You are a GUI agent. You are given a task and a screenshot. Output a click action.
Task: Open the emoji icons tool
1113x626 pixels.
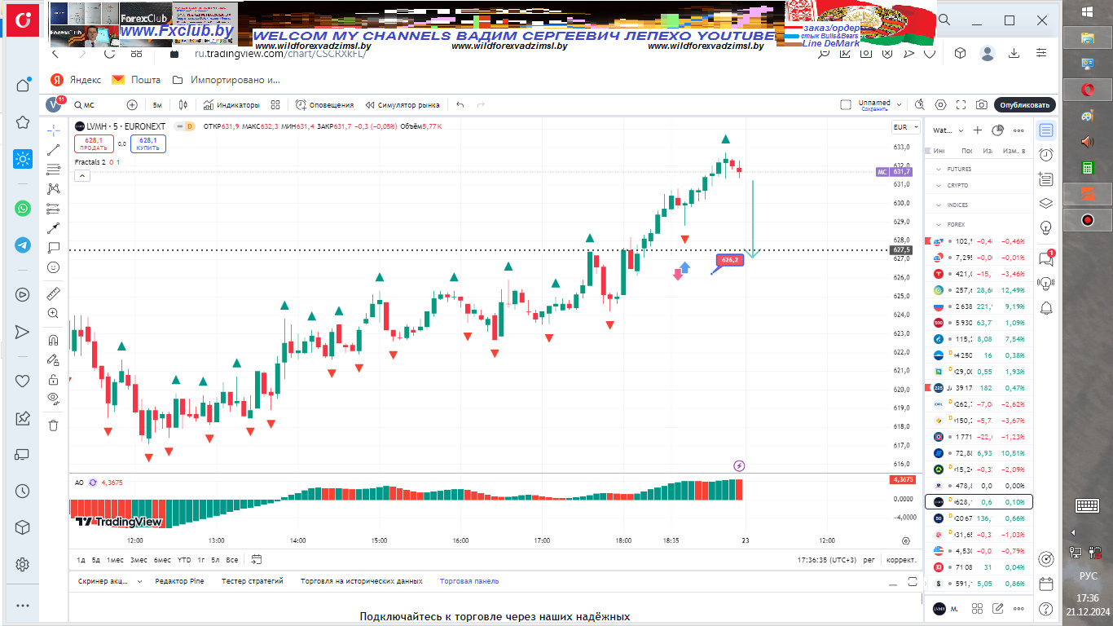click(x=54, y=267)
